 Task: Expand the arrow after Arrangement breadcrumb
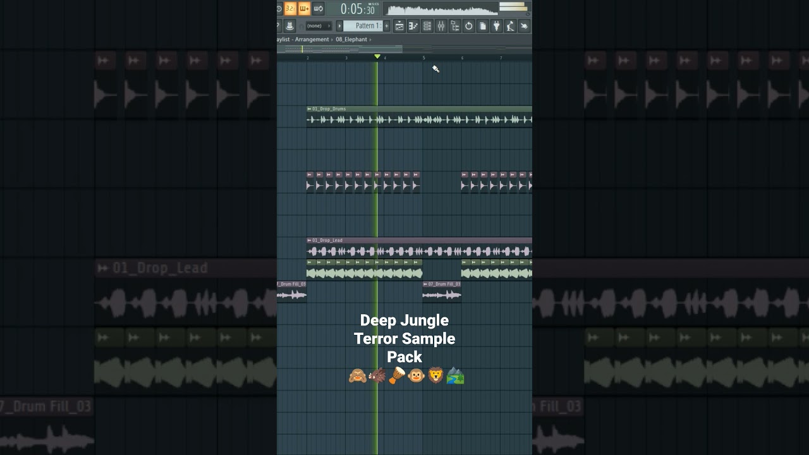click(x=332, y=39)
